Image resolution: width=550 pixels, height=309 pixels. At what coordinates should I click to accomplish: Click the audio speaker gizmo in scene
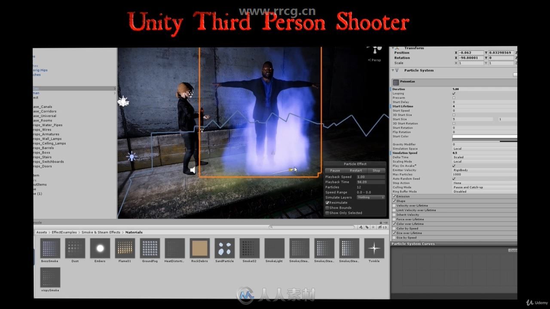tap(192, 170)
